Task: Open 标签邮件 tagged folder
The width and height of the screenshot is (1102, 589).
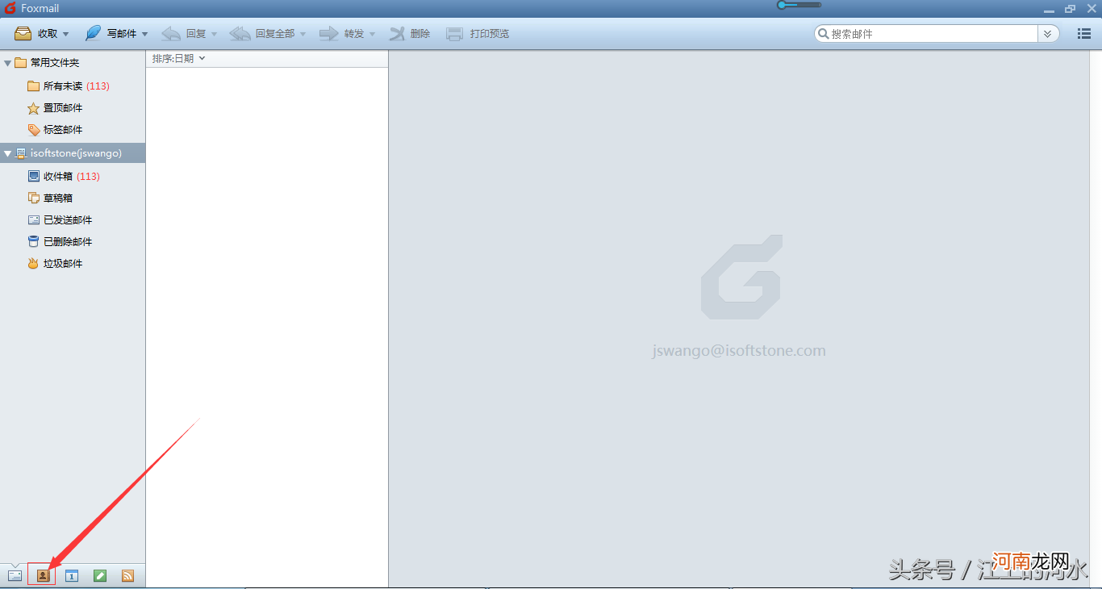Action: (x=55, y=130)
